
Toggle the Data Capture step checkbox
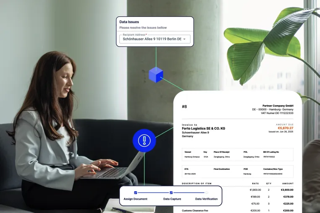pyautogui.click(x=171, y=192)
